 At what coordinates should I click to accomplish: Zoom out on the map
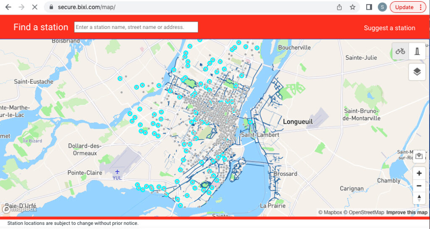tap(419, 186)
